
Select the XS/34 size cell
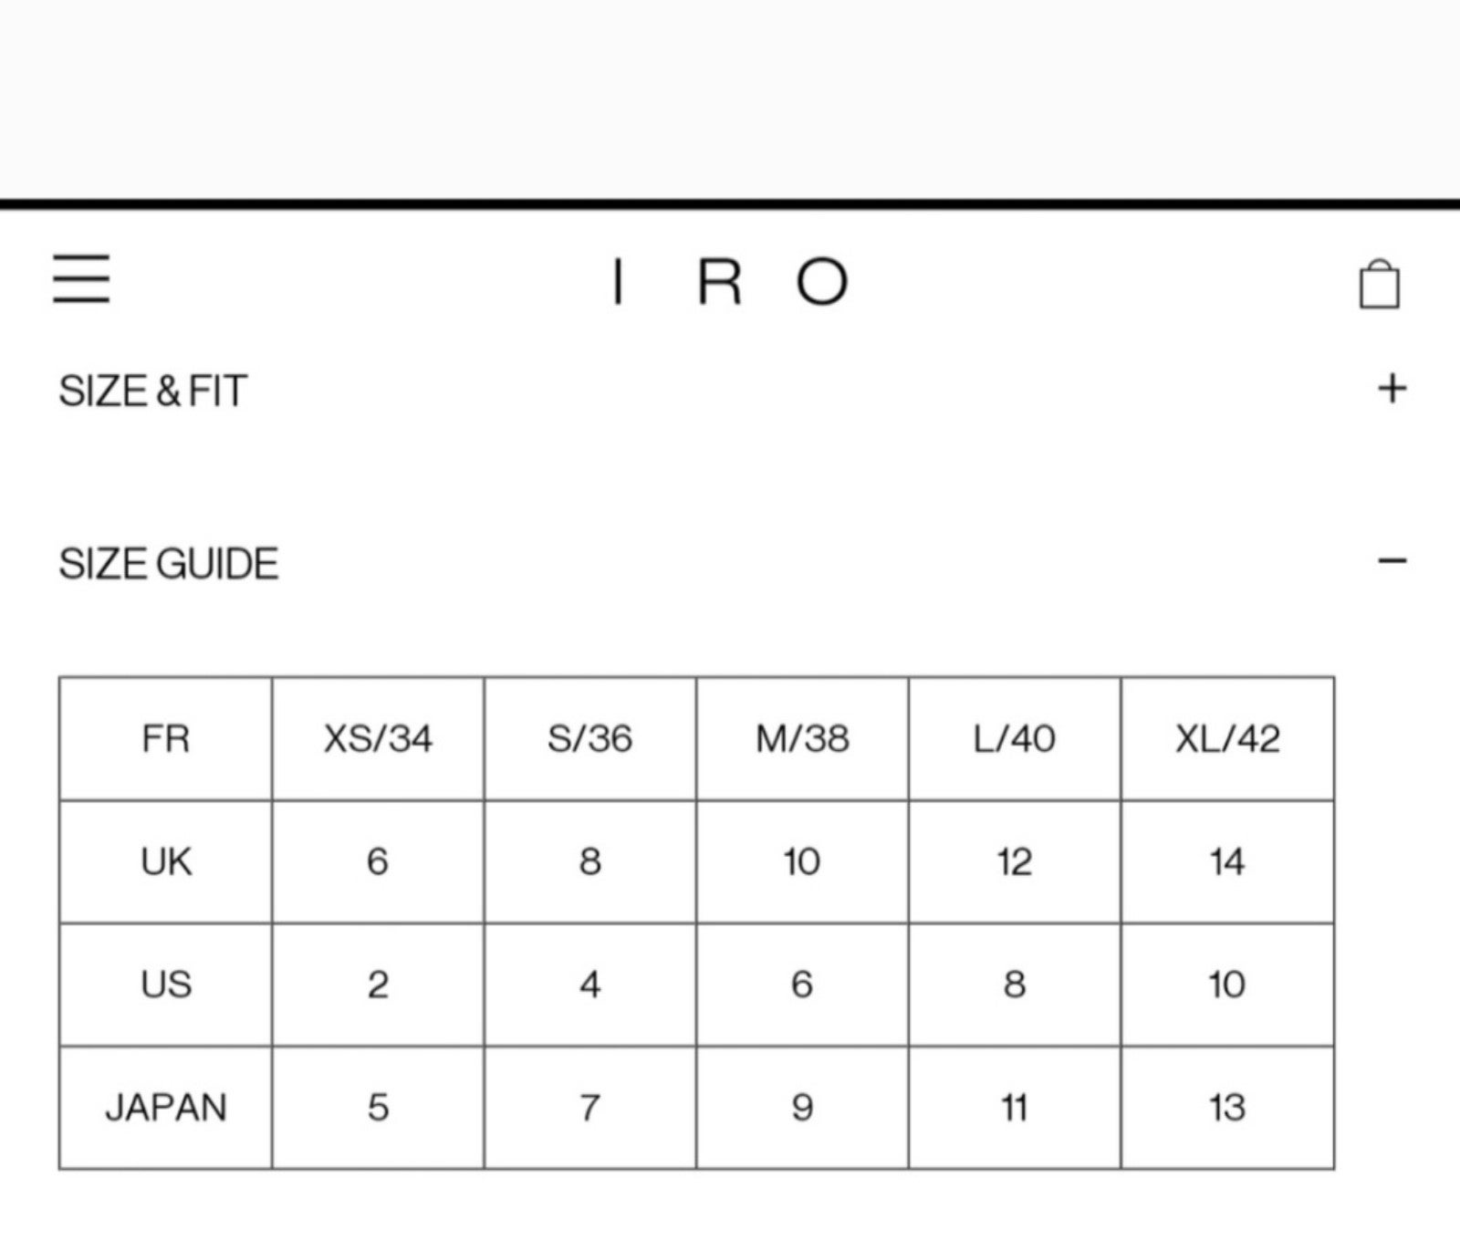pos(378,739)
